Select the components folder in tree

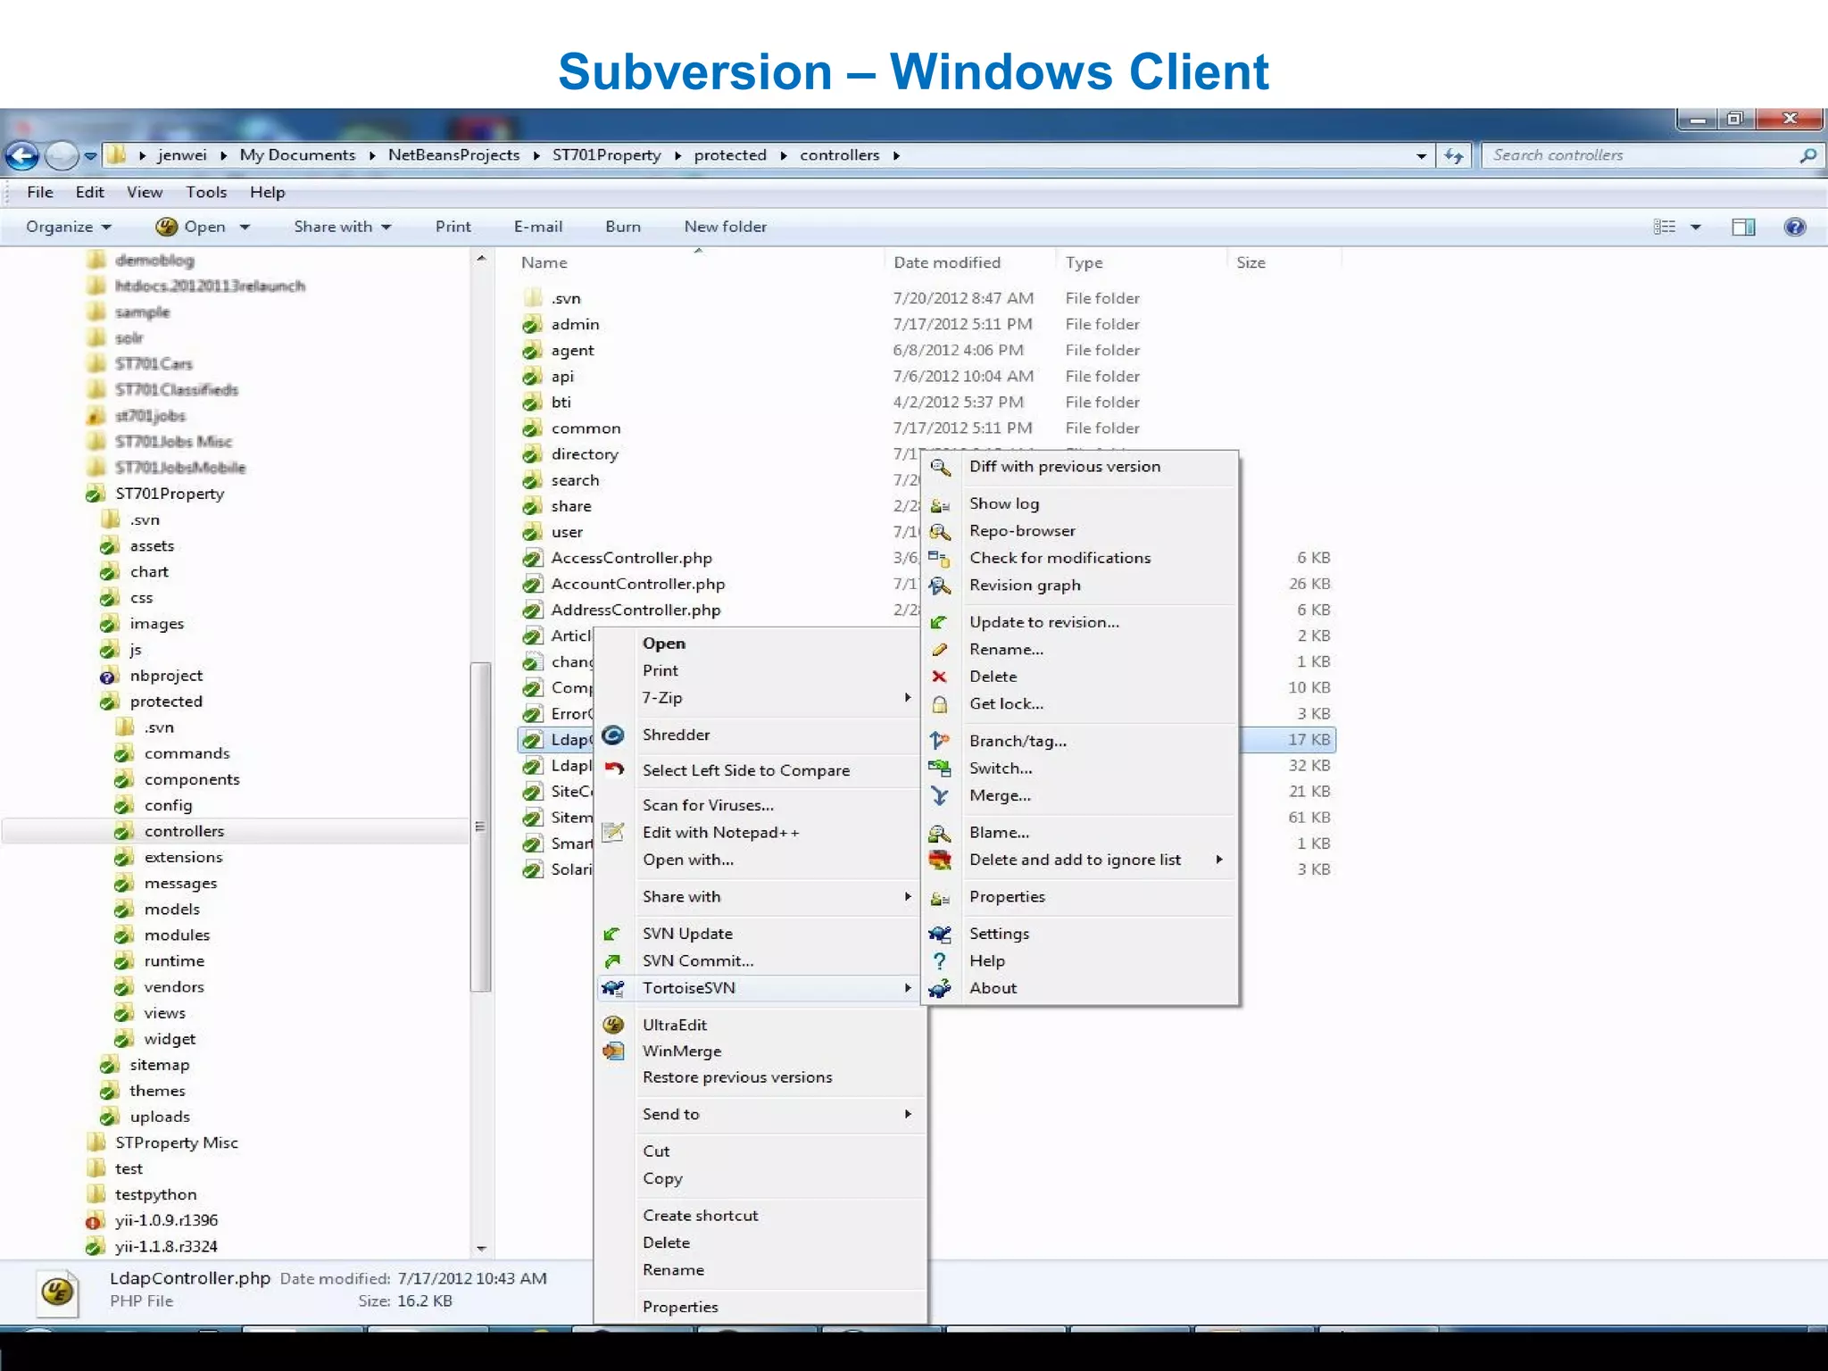192,779
